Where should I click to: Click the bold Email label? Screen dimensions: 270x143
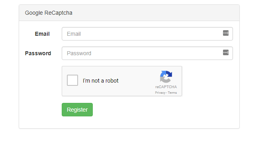(42, 34)
